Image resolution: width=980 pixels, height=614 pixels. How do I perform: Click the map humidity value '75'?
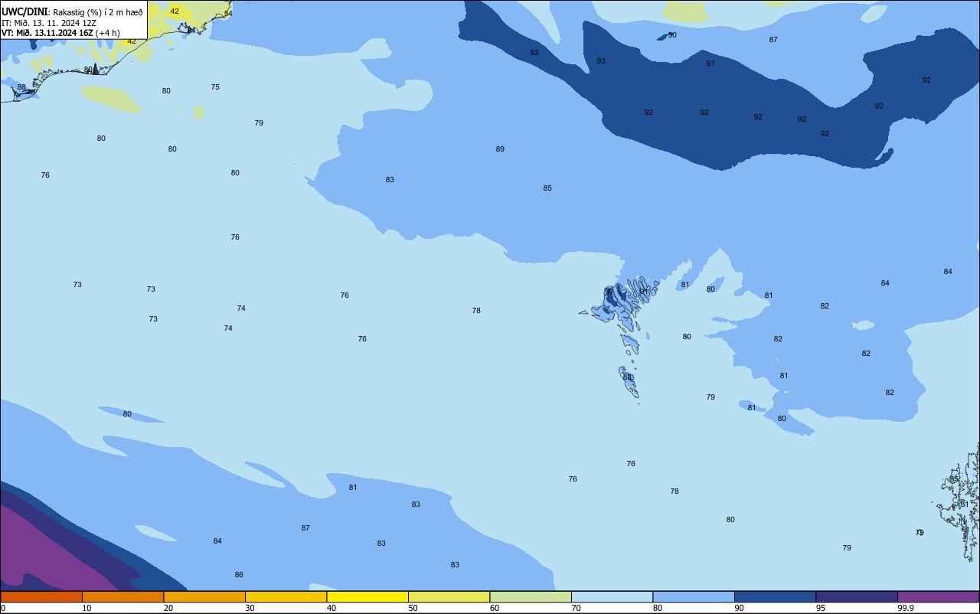pos(215,87)
